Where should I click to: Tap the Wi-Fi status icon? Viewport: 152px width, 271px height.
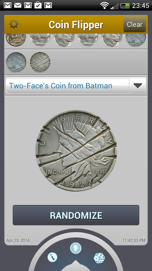click(x=104, y=6)
